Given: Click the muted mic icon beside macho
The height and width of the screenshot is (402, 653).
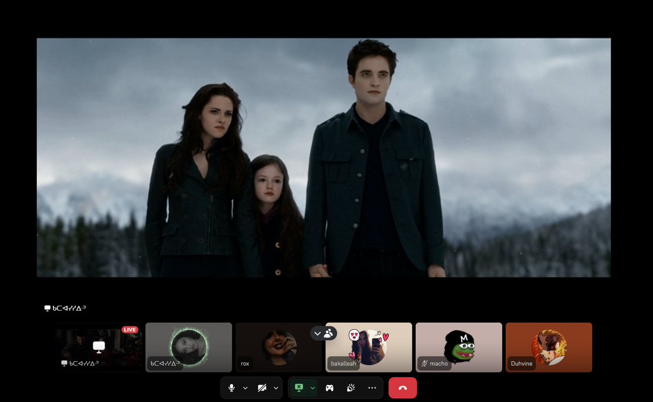Looking at the screenshot, I should click(424, 363).
